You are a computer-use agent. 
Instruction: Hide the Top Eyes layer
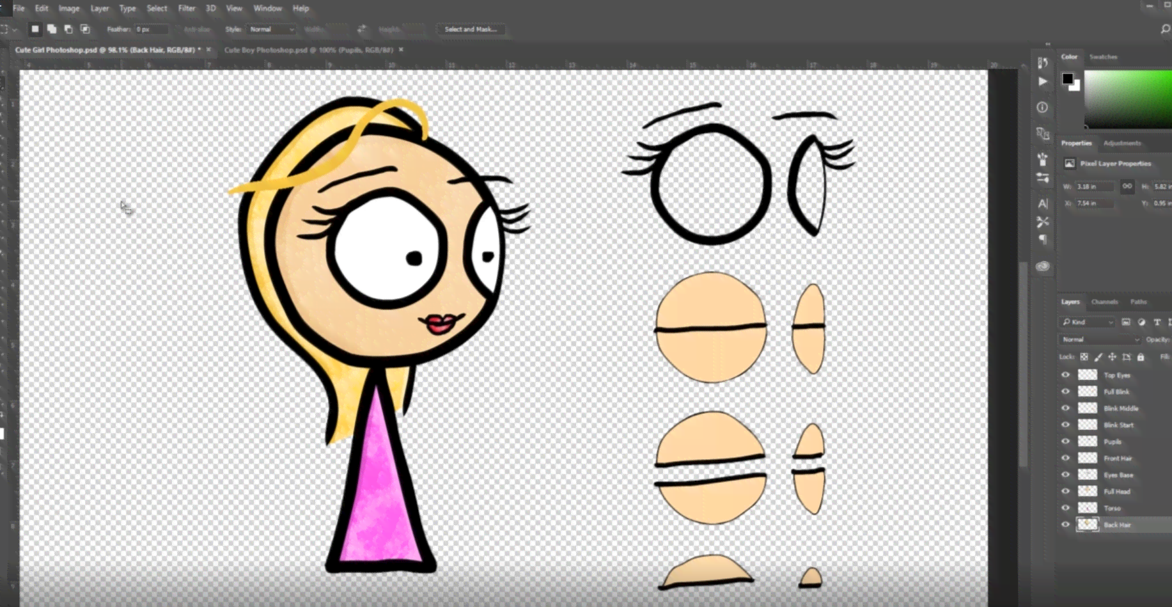pyautogui.click(x=1065, y=375)
